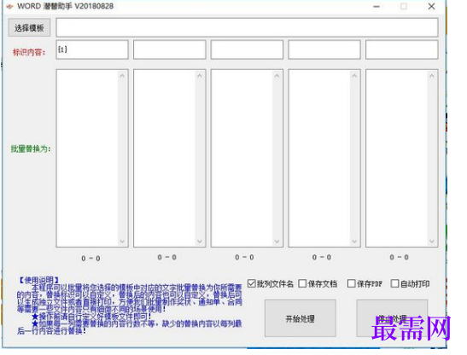
Task: Click down arrow of fifth text area scrollbar
Action: pyautogui.click(x=432, y=242)
